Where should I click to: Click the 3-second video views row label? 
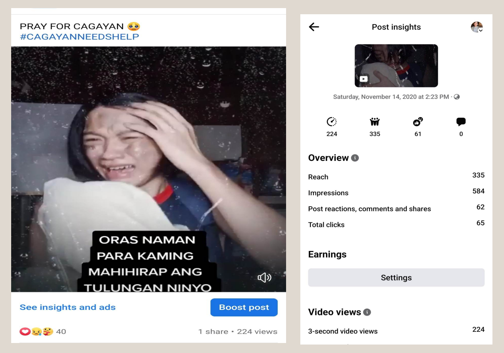343,331
